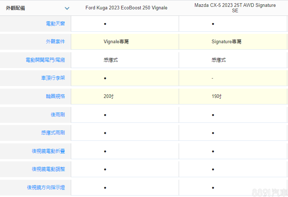Select the 19吋 wheel size value
This screenshot has height=197, width=288.
point(216,97)
